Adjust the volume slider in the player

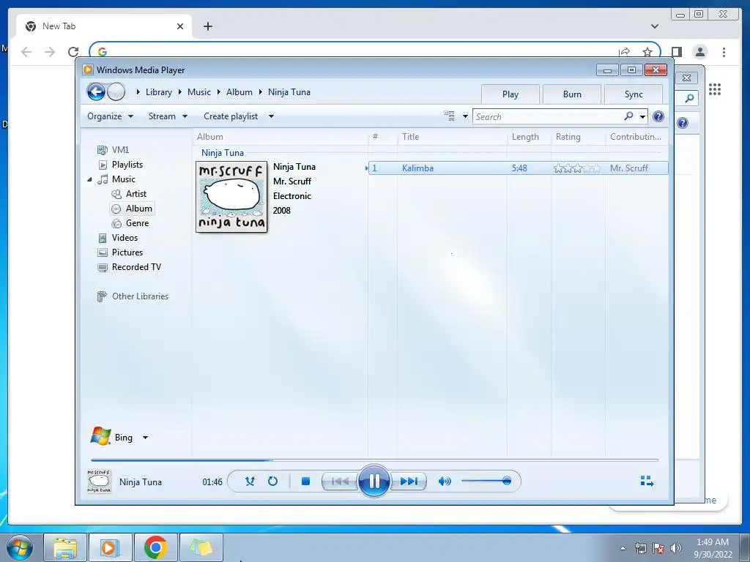tap(486, 481)
